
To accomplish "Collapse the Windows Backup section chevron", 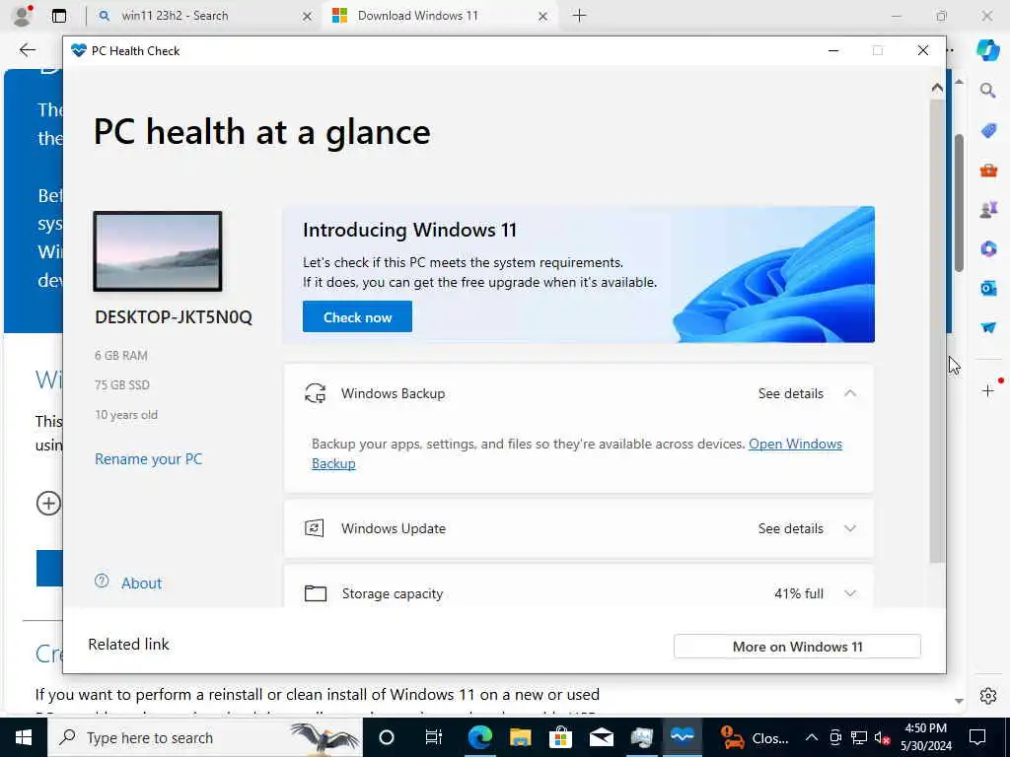I will pos(850,392).
